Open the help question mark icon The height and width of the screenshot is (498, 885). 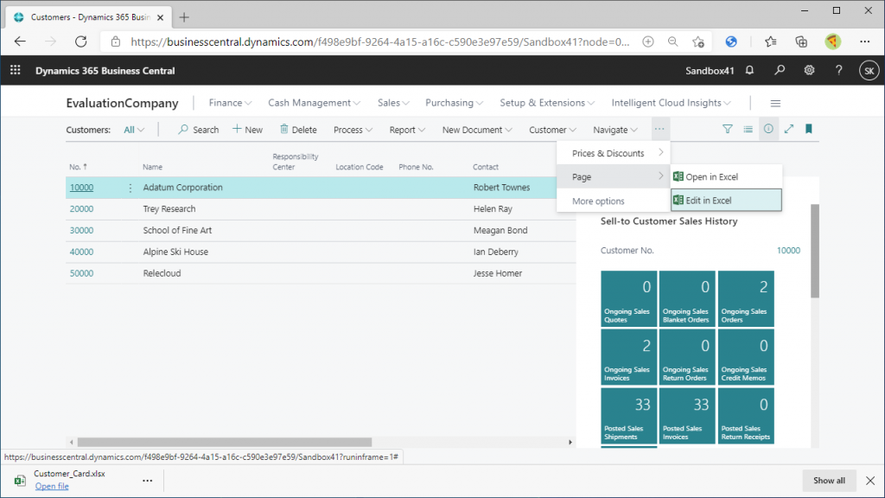pos(838,70)
